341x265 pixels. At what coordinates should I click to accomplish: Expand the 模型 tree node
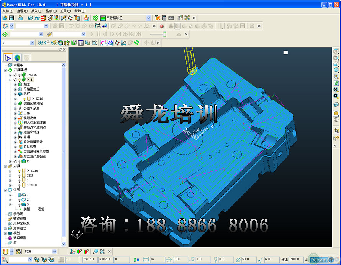[x=5, y=233]
